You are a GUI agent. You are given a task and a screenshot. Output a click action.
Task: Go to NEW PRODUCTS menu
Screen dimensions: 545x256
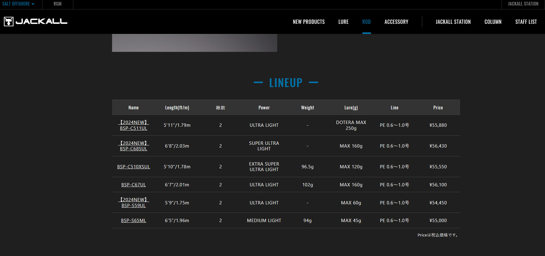[309, 22]
